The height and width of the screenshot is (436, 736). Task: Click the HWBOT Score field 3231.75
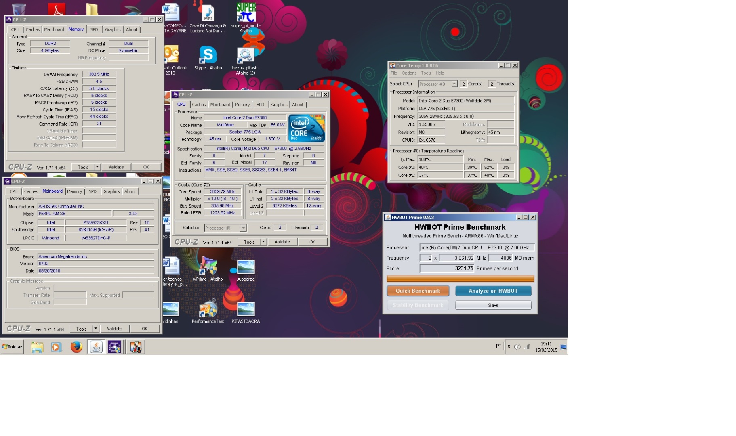446,268
